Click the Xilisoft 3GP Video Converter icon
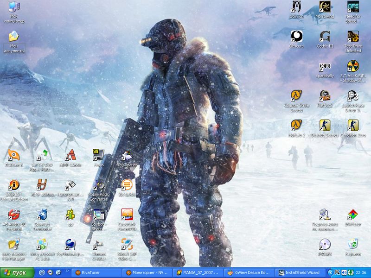 coord(127,245)
